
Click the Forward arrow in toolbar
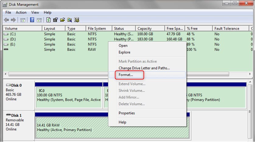coord(13,20)
